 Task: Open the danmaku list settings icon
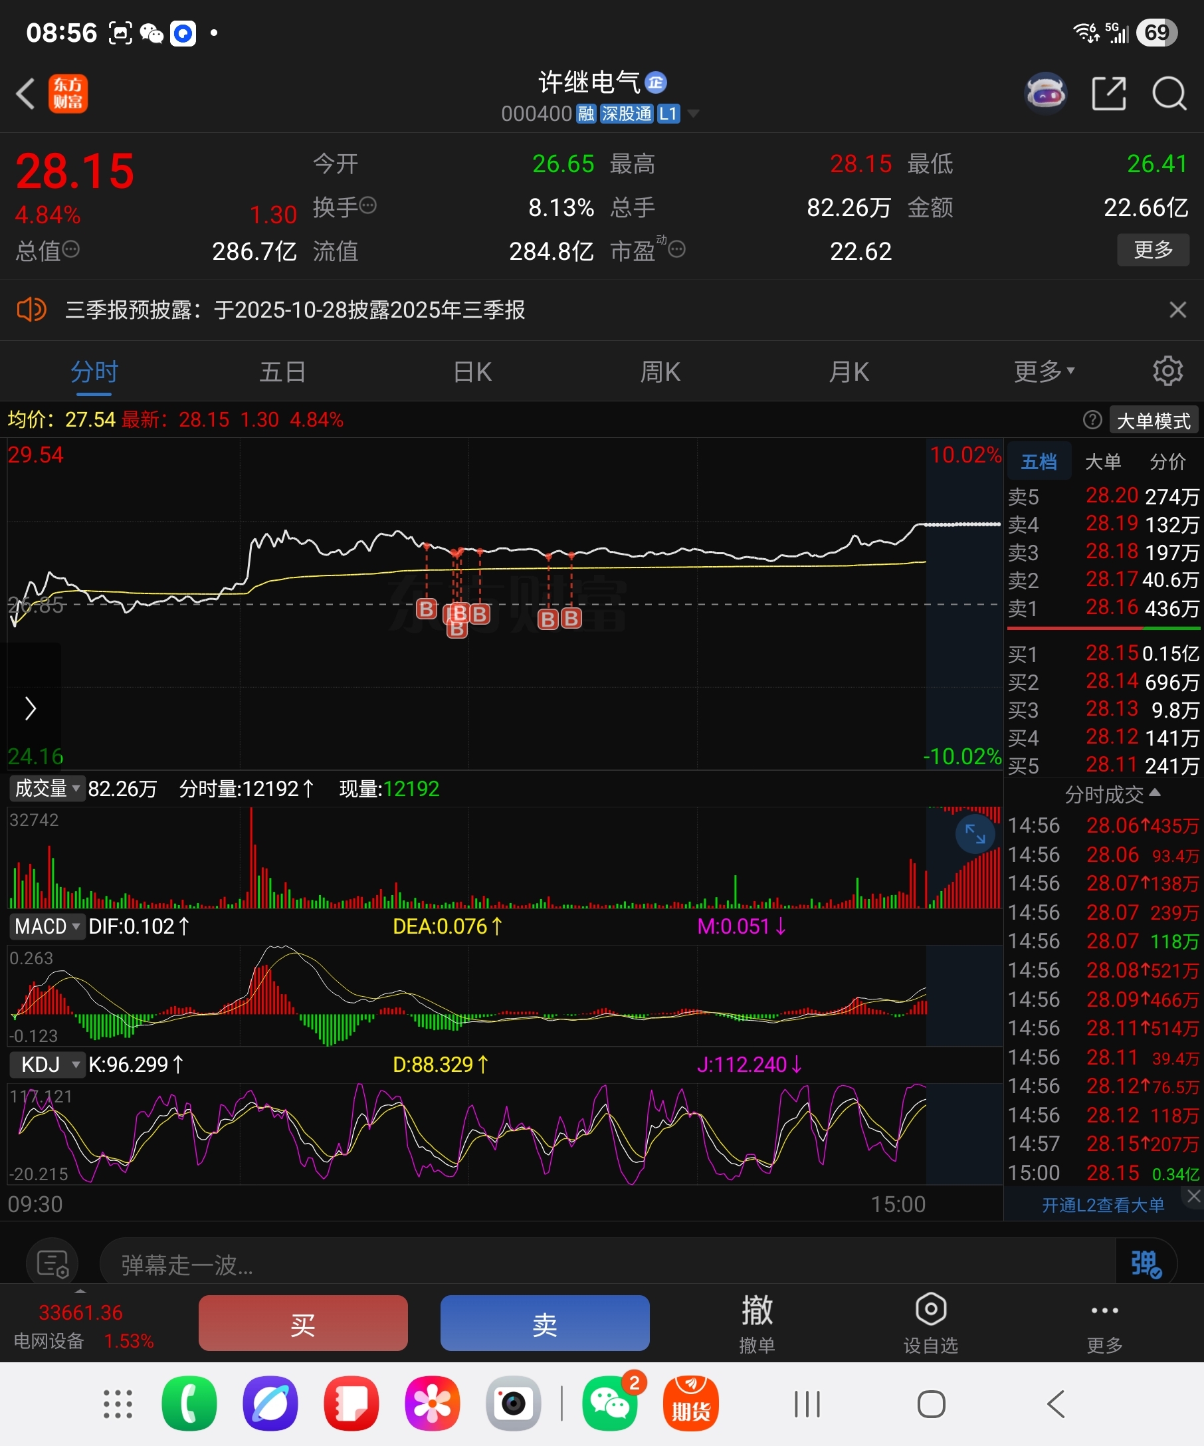52,1263
